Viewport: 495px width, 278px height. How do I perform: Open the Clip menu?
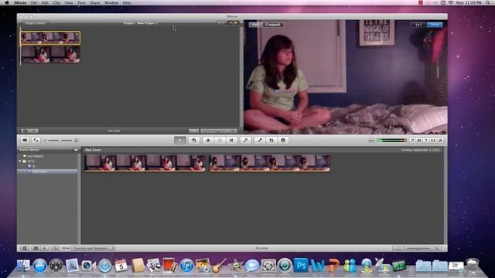tap(56, 2)
